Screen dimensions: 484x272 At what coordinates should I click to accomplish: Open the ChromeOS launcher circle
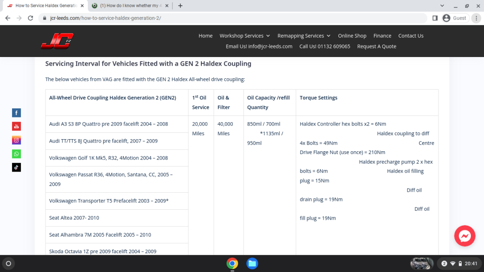pyautogui.click(x=9, y=264)
